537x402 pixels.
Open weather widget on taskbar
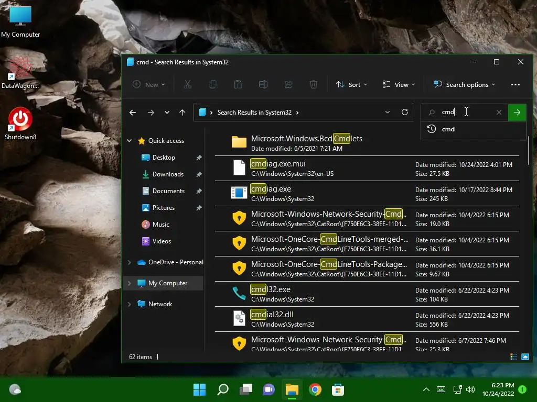(15, 389)
